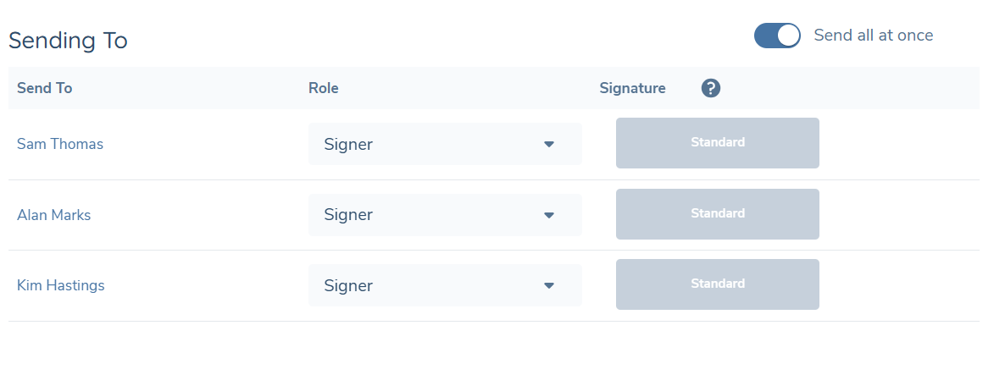Click the Send all at once label text
This screenshot has height=386, width=994.
coord(873,36)
